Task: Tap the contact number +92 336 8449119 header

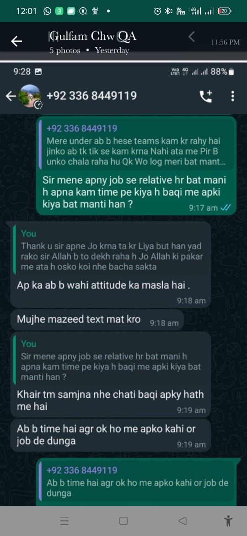Action: (91, 96)
